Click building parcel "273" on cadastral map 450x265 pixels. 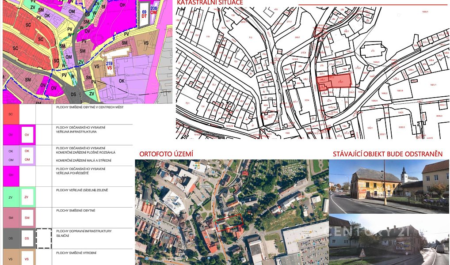tap(373, 51)
